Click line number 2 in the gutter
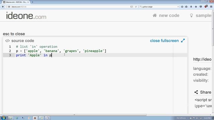Image resolution: width=214 pixels, height=120 pixels. click(10, 51)
